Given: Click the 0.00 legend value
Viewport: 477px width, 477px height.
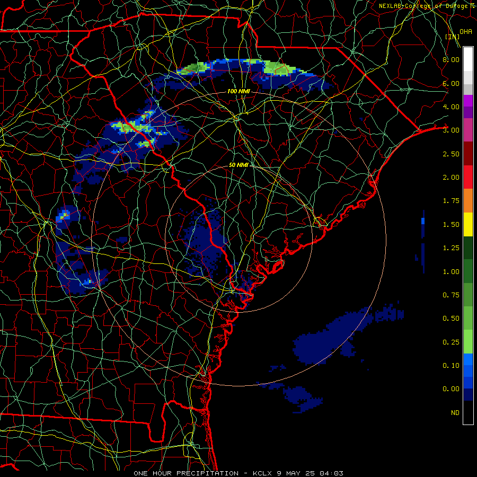Looking at the screenshot, I should coord(451,389).
